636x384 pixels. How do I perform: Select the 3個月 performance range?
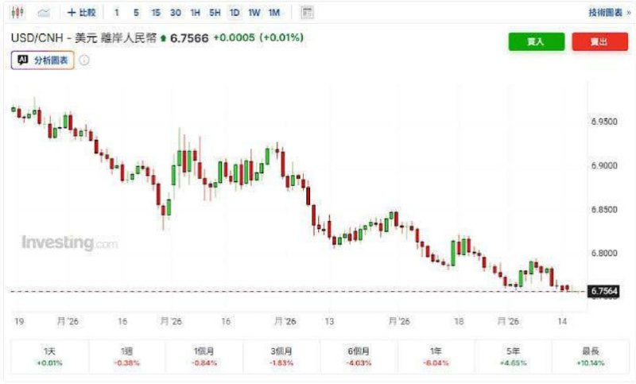tap(281, 356)
